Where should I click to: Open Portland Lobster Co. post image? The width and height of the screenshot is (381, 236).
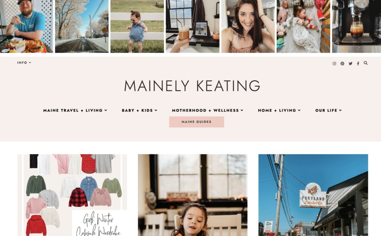coord(313,195)
